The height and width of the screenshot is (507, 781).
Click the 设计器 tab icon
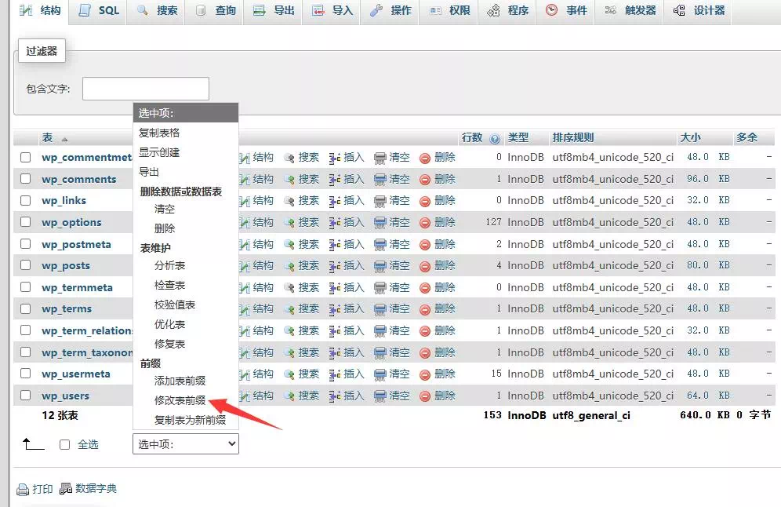(679, 10)
